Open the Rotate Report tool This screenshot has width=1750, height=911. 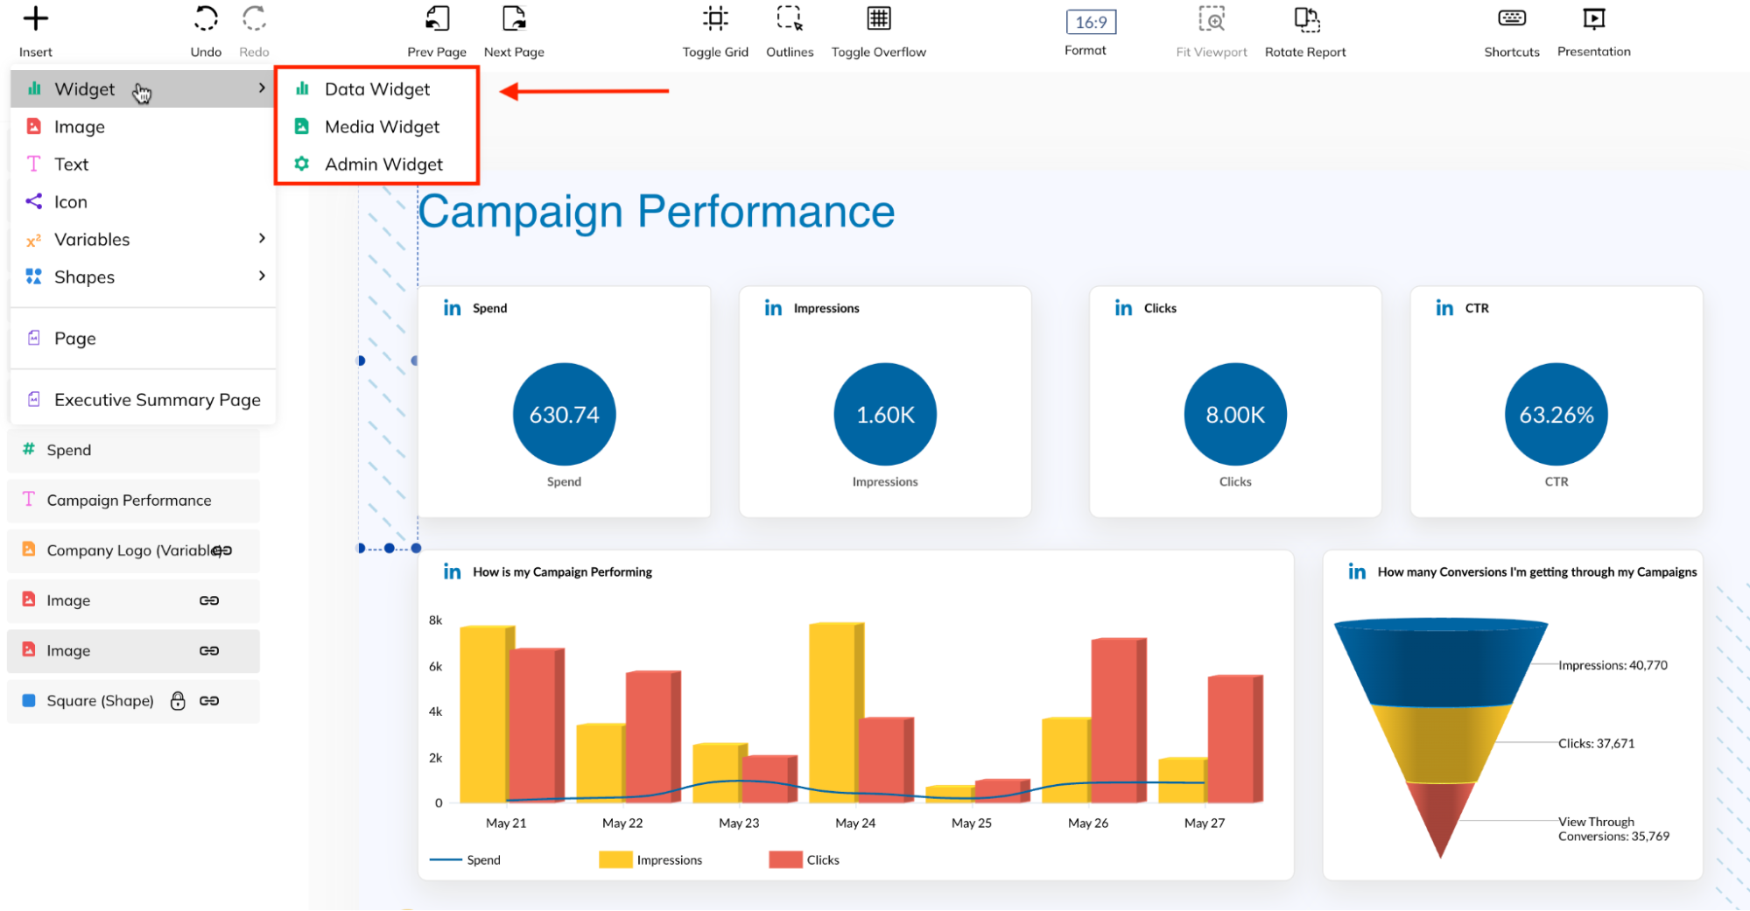[x=1305, y=18]
